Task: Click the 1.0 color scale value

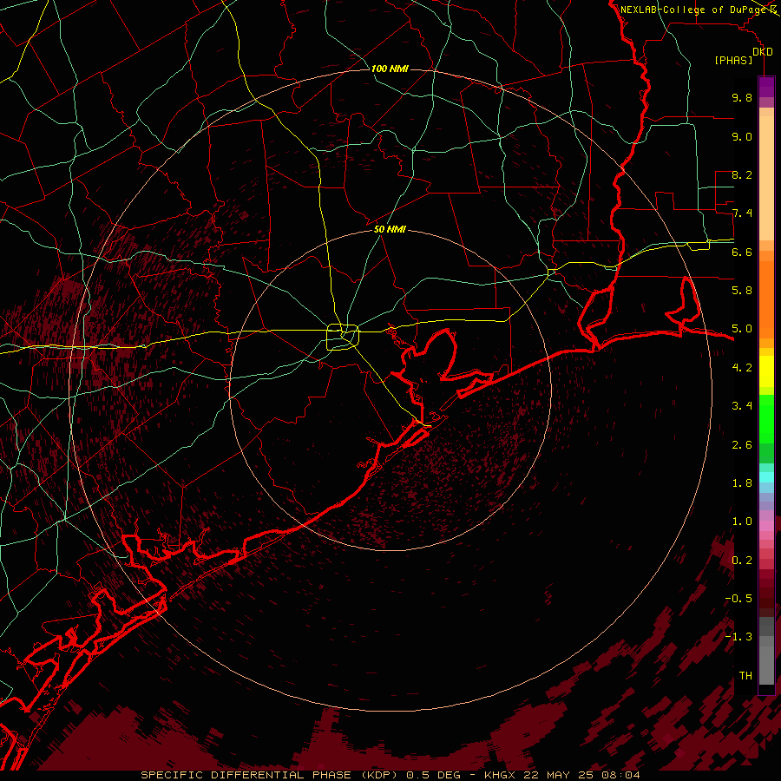Action: pos(742,522)
